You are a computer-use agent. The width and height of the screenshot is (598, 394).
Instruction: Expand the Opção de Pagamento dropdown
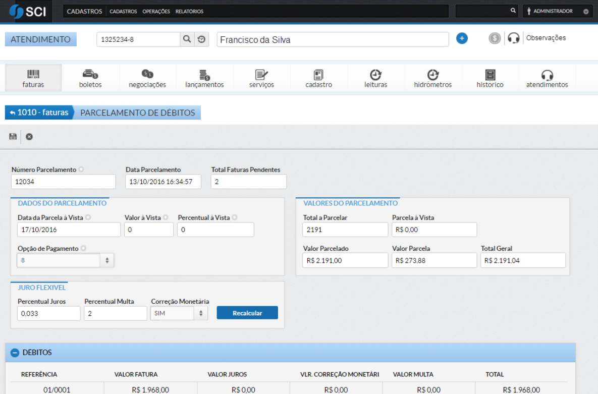click(x=66, y=260)
